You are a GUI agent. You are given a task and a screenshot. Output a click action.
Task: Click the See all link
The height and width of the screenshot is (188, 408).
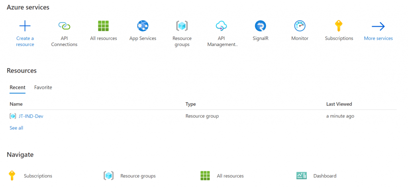(16, 128)
